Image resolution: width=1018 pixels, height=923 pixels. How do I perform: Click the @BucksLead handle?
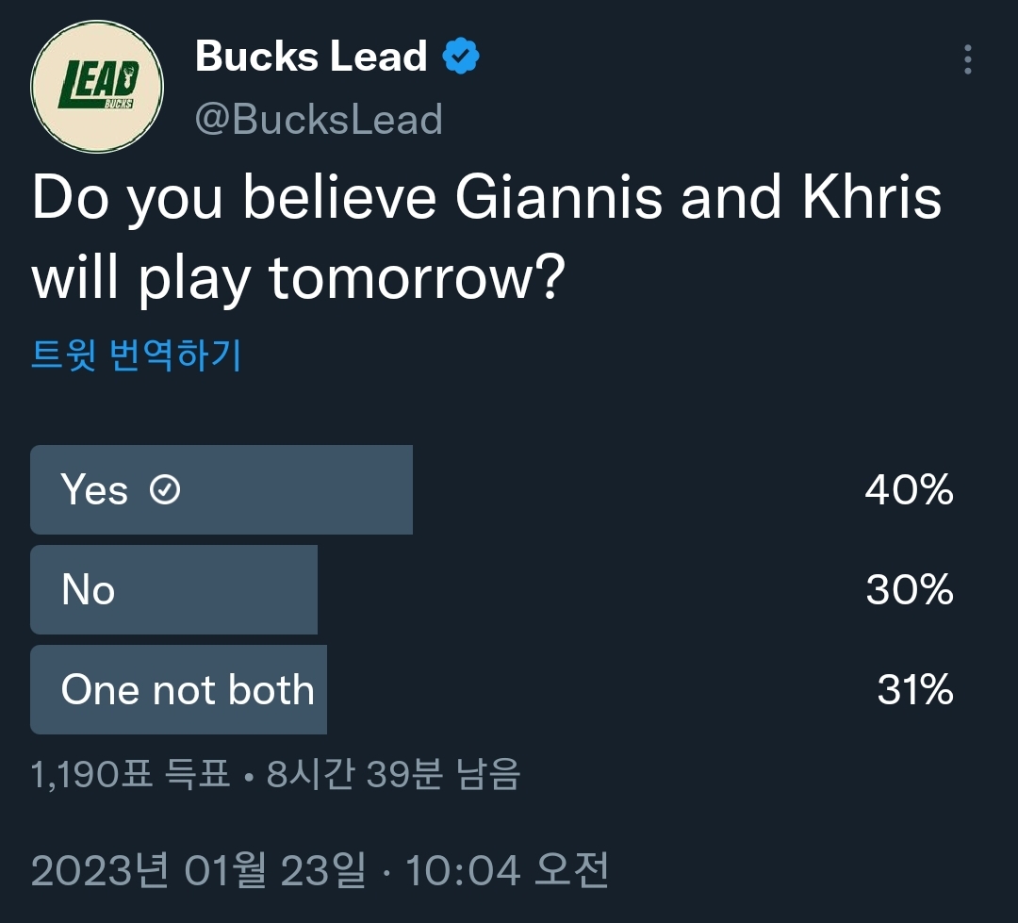[319, 120]
